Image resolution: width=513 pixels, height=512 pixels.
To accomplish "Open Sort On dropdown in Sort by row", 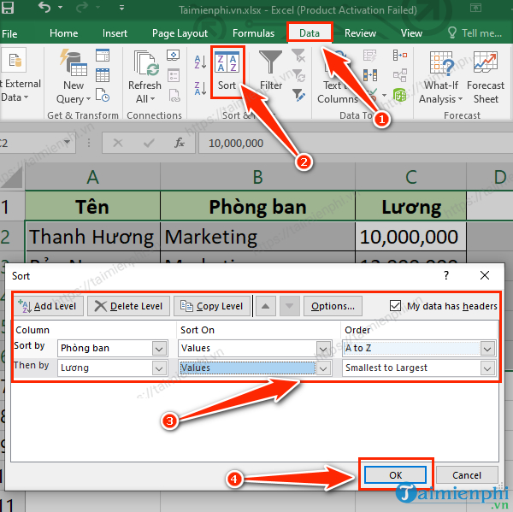I will (323, 349).
